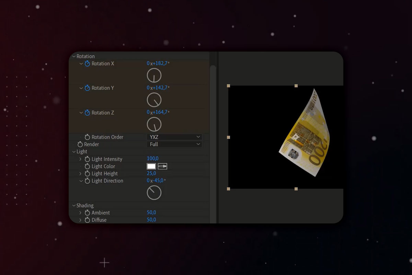Viewport: 412px width, 275px height.
Task: Expand the Diffuse property
Action: click(81, 220)
